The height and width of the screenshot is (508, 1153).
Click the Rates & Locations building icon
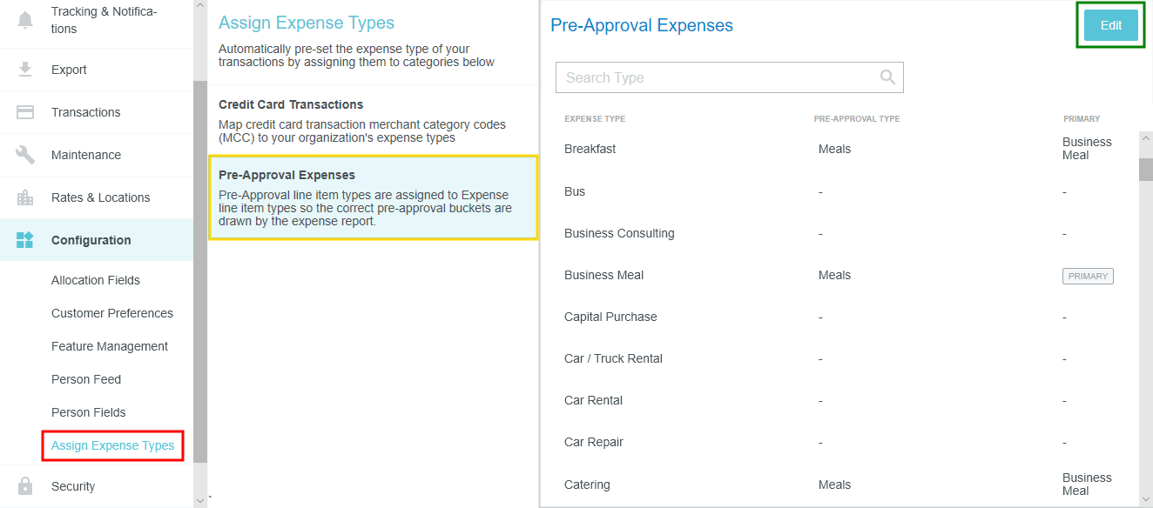coord(25,197)
